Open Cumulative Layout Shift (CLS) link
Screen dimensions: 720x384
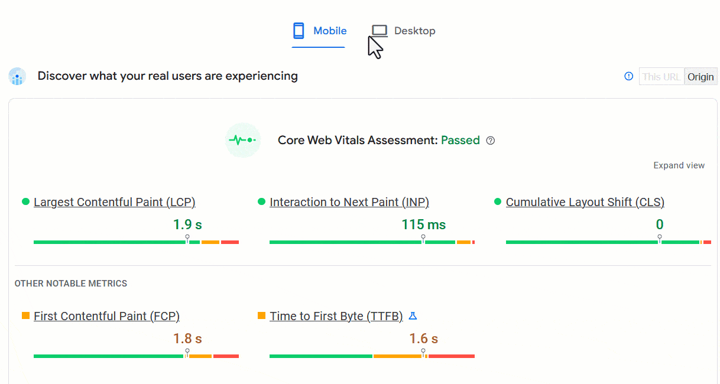(x=585, y=202)
